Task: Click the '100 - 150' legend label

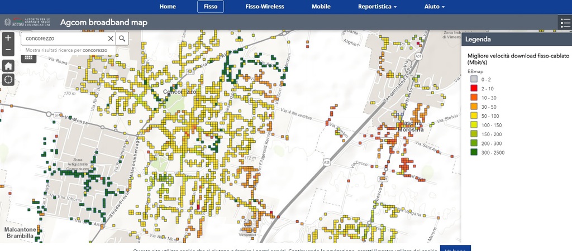Action: pyautogui.click(x=491, y=125)
